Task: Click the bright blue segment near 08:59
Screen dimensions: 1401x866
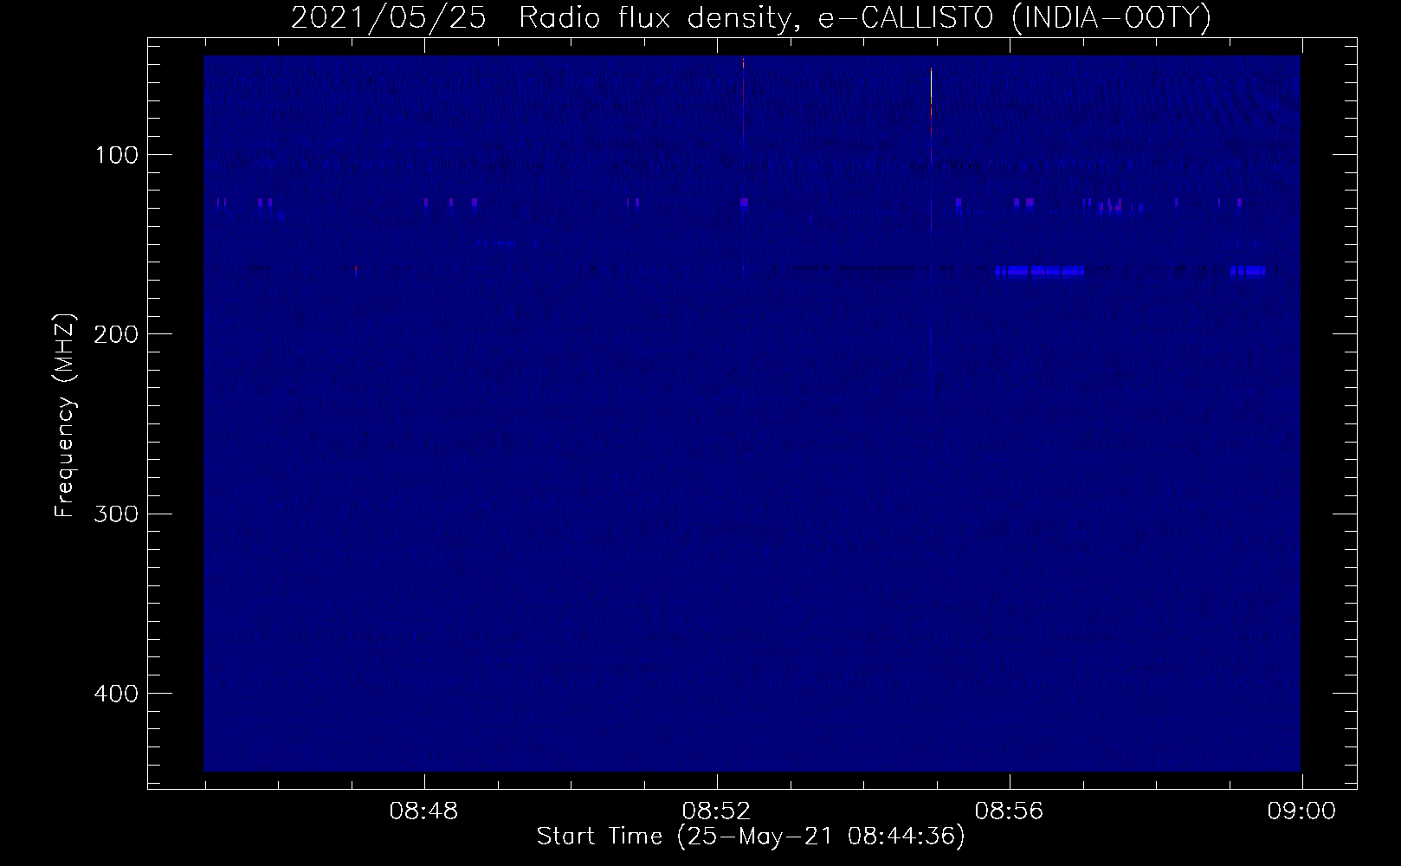Action: (x=1248, y=271)
